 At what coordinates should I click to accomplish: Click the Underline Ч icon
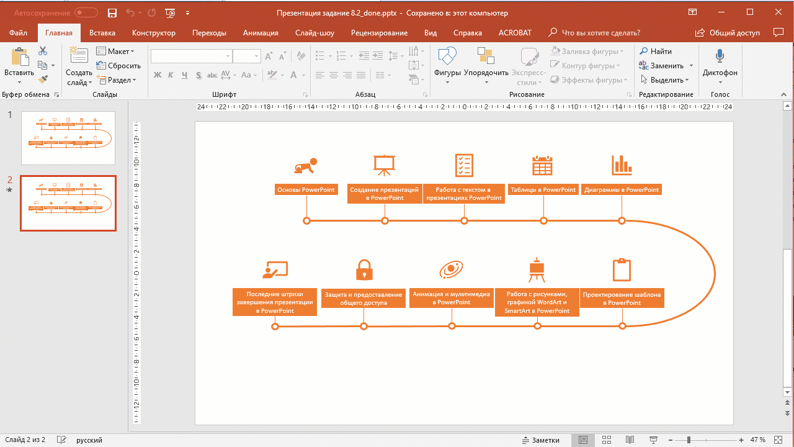coord(185,75)
